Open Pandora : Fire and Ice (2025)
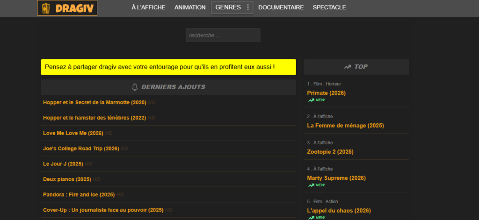 [x=79, y=194]
